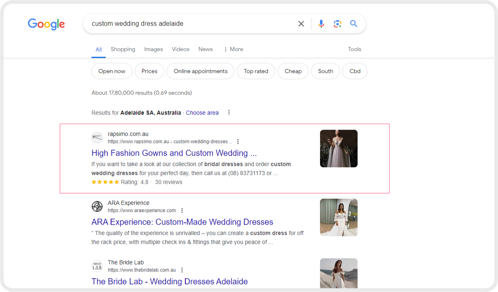Image resolution: width=498 pixels, height=292 pixels.
Task: Click the 'Adelaide SA, Australia' location text
Action: pos(151,113)
